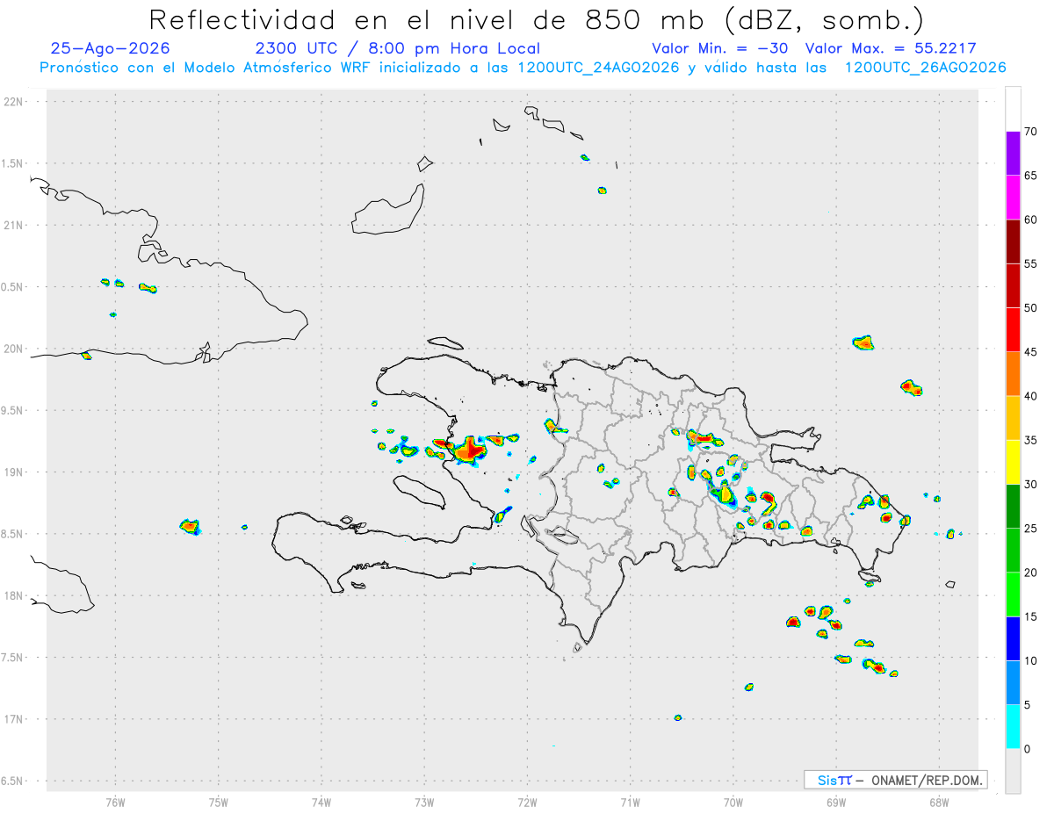Image resolution: width=1054 pixels, height=814 pixels.
Task: Click the '73W' longitude axis label
Action: 424,802
